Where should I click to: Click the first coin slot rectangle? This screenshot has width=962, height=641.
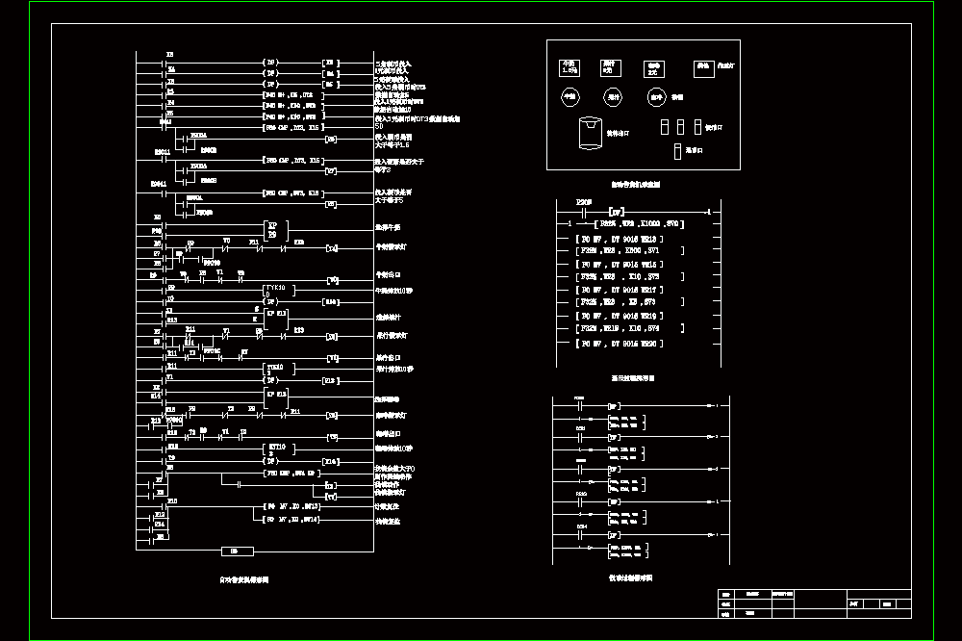tap(665, 127)
